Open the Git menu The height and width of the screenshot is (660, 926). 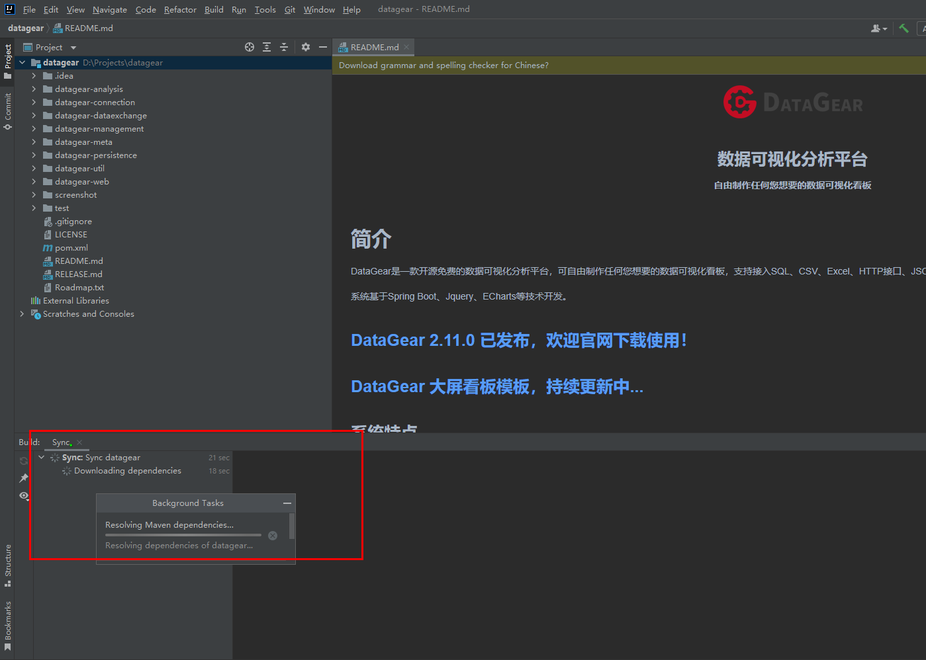289,9
